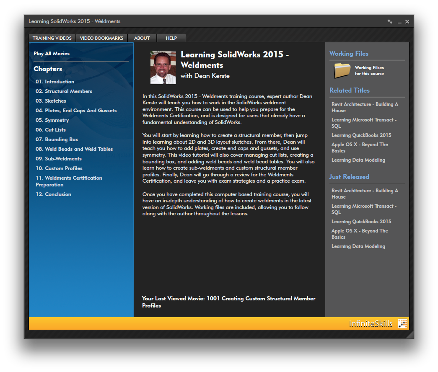The height and width of the screenshot is (372, 438).
Task: Click the compact mode window icon
Action: pos(390,21)
